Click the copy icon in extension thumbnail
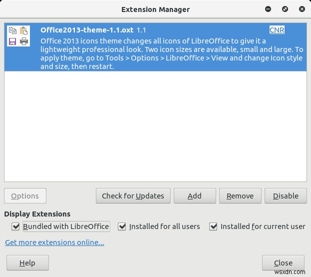The width and height of the screenshot is (311, 277). (x=12, y=31)
